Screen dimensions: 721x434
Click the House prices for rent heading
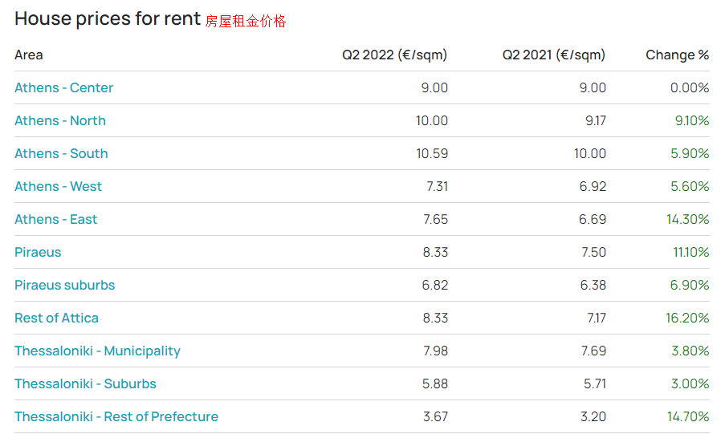click(x=108, y=18)
